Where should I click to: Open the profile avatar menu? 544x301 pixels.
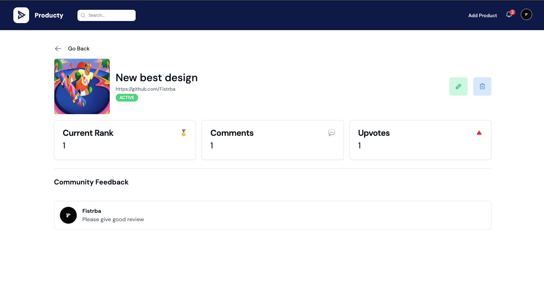coord(526,14)
